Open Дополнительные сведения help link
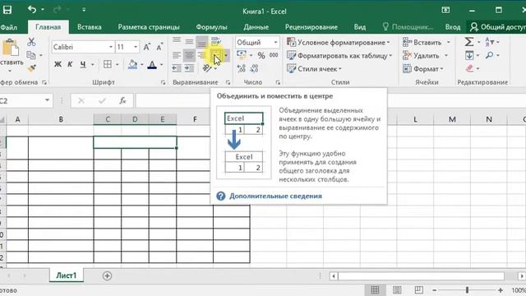The width and height of the screenshot is (526, 296). point(275,196)
